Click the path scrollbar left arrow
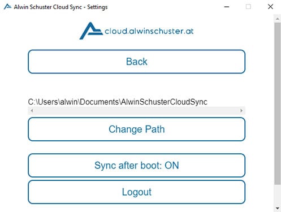Image resolution: width=281 pixels, height=212 pixels. tap(32, 111)
